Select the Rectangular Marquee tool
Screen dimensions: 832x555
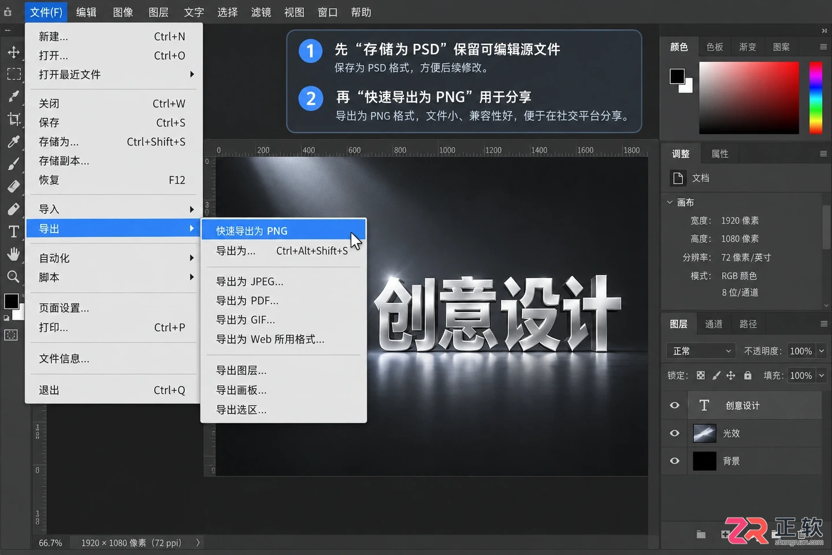pyautogui.click(x=13, y=74)
